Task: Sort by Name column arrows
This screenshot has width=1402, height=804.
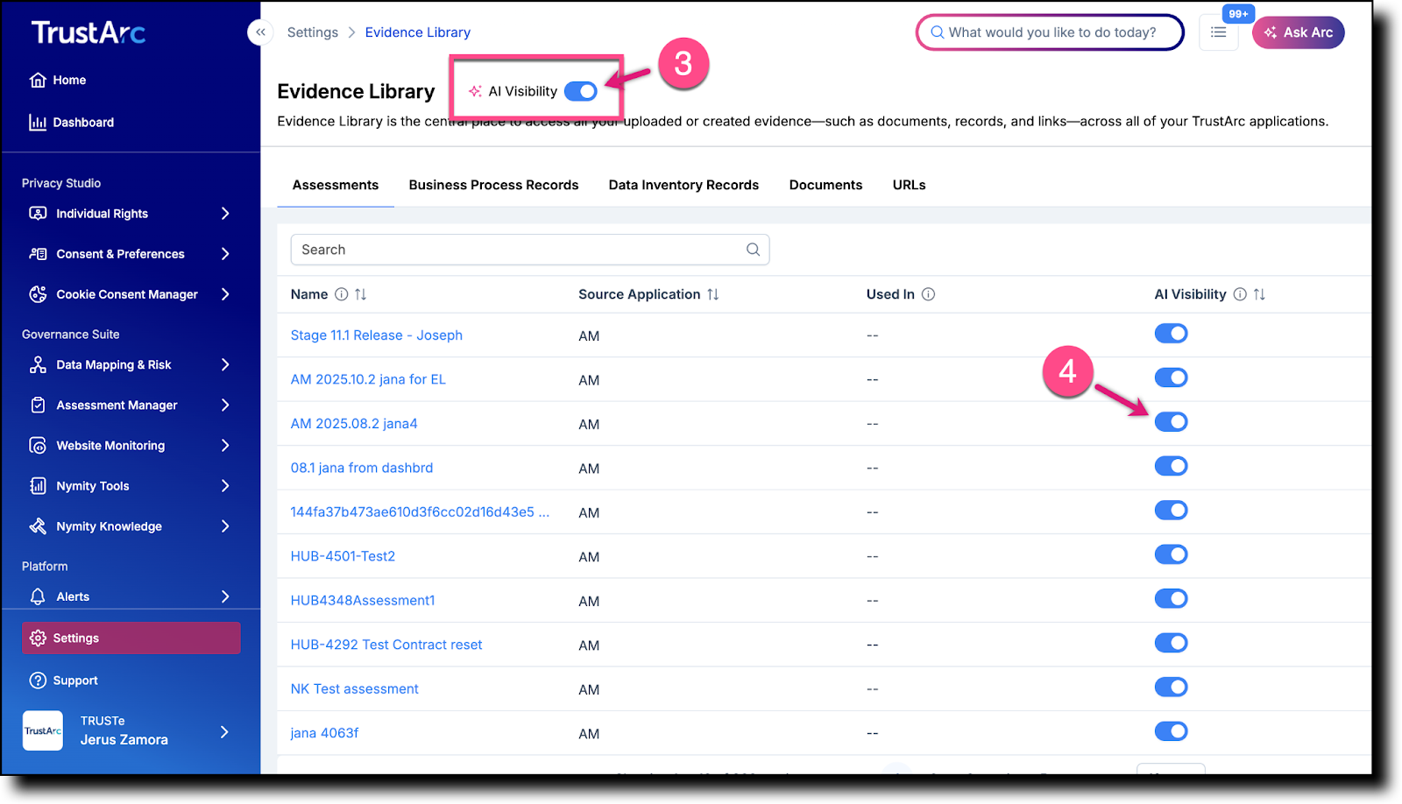Action: tap(360, 294)
